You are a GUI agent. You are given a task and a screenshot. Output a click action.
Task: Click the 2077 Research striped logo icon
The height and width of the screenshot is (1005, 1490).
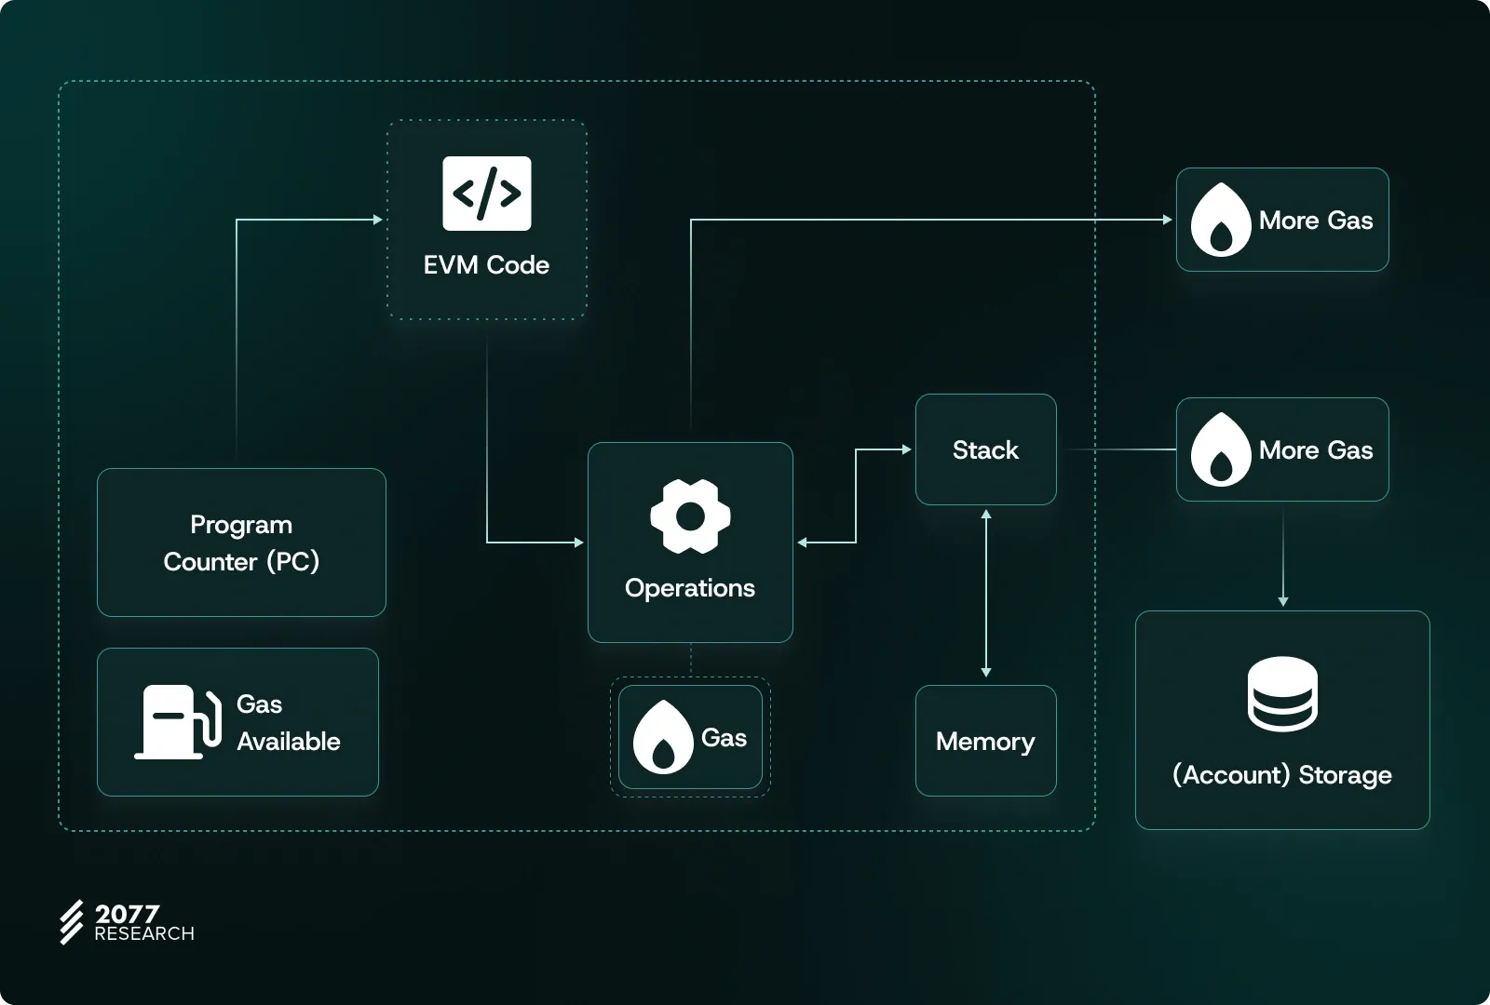(72, 922)
